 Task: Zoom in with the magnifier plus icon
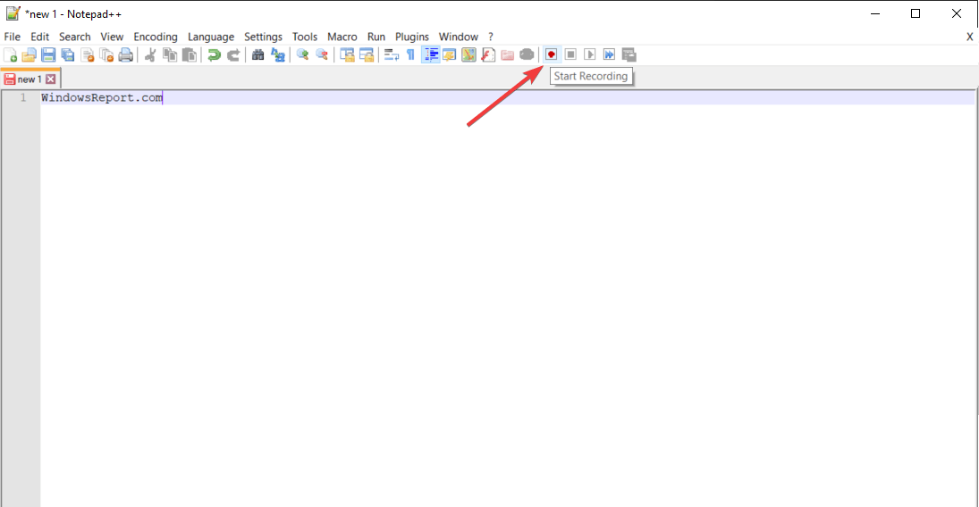click(x=302, y=54)
